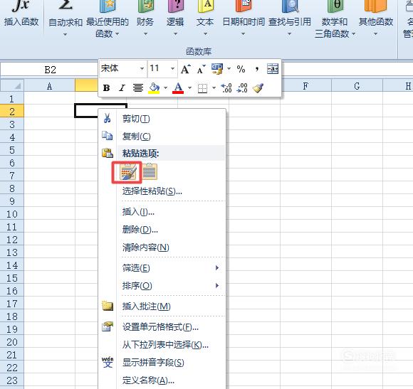The image size is (413, 389).
Task: Select column F header
Action: pyautogui.click(x=305, y=86)
